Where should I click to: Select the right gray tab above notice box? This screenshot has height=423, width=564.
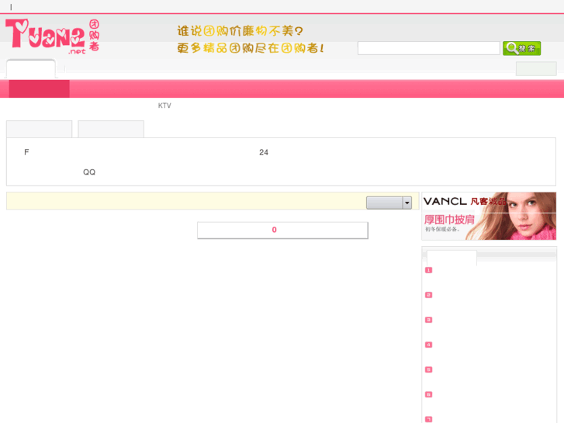(x=111, y=130)
